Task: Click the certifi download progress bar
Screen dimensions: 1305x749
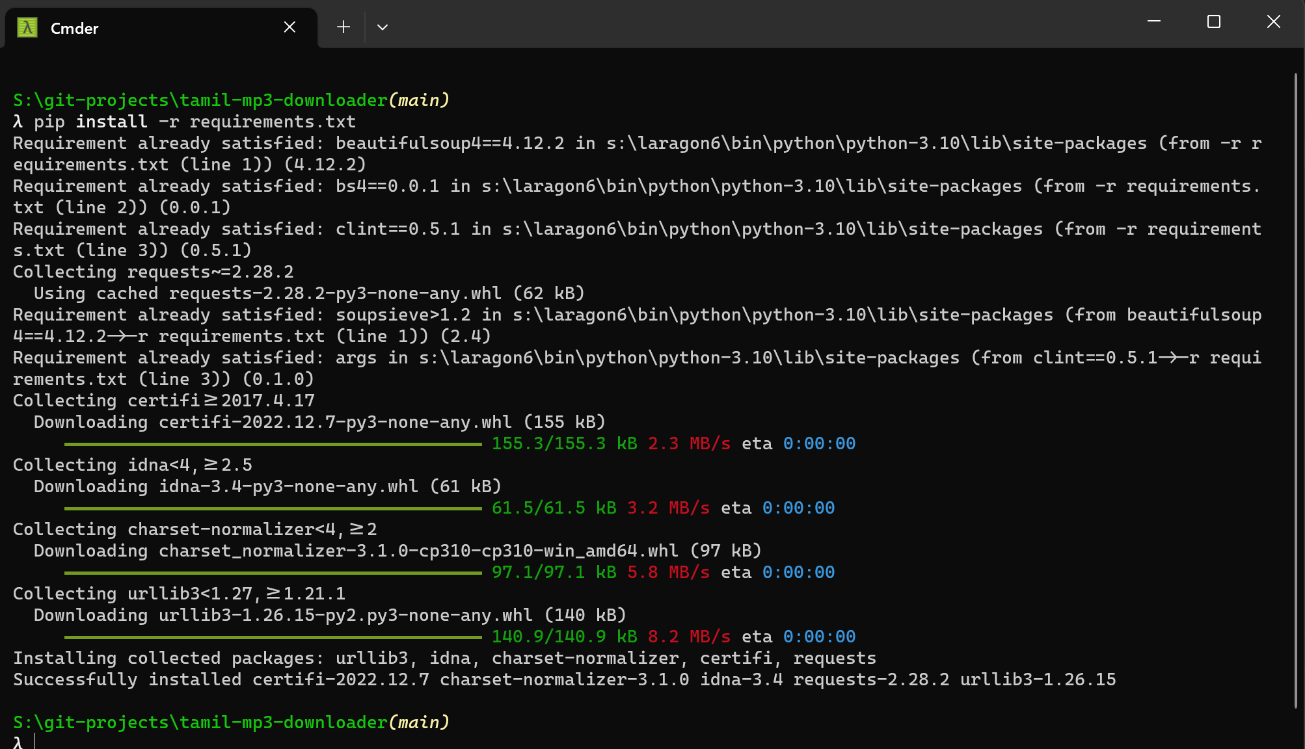Action: (273, 444)
